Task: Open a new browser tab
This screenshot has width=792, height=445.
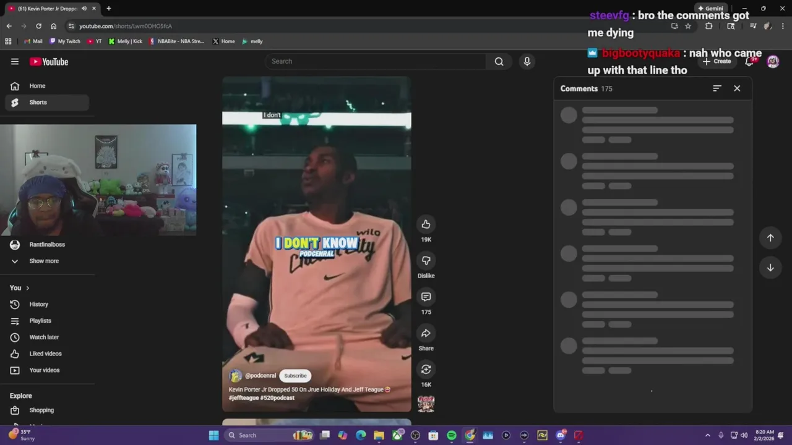Action: tap(109, 9)
